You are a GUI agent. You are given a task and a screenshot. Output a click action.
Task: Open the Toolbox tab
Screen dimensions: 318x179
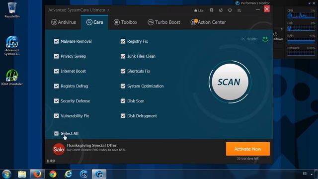(x=126, y=22)
